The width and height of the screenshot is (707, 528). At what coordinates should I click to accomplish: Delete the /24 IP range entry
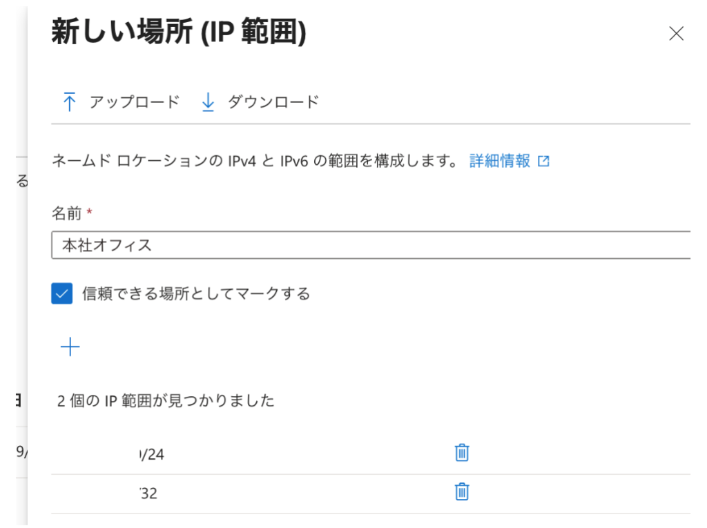[x=462, y=453]
